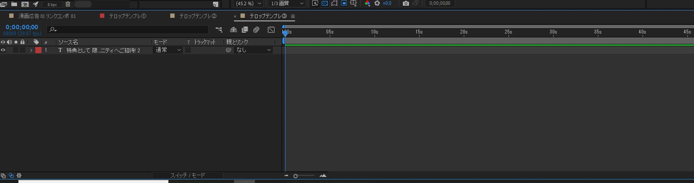The image size is (694, 183).
Task: Expand layer 1 properties twirl arrow
Action: (x=31, y=50)
